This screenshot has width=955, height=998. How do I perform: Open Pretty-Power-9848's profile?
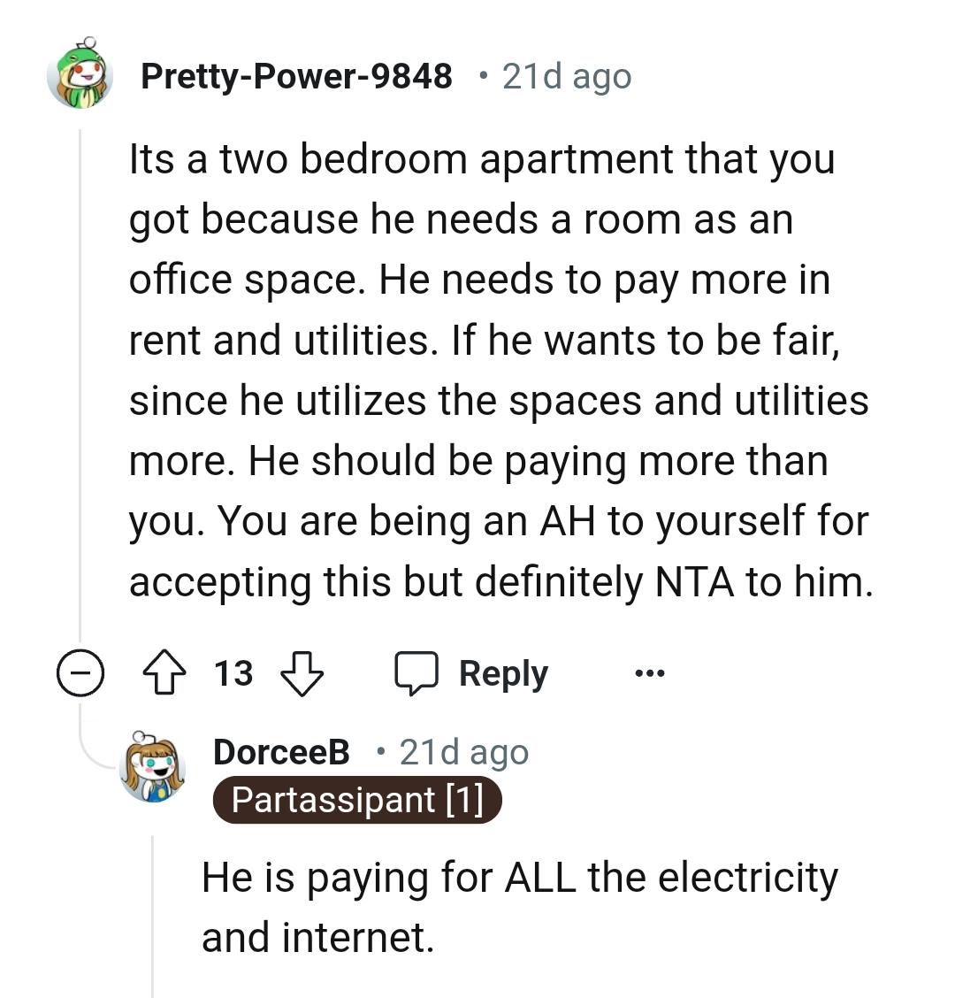pos(298,76)
